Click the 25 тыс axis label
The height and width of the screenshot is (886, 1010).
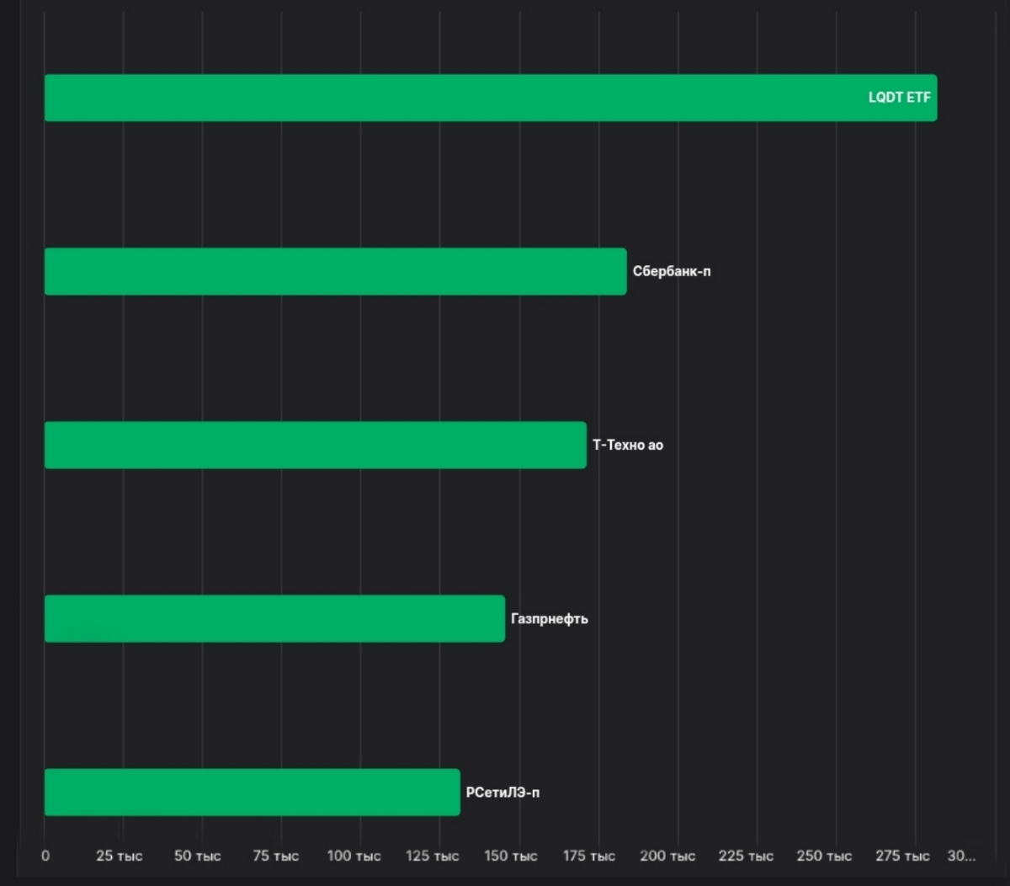click(x=120, y=856)
